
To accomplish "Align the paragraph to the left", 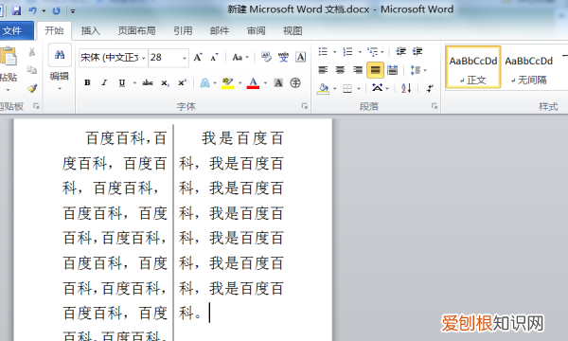I will click(x=323, y=69).
